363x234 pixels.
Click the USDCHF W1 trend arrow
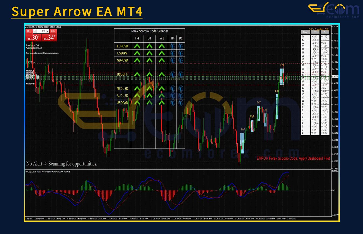[162, 74]
